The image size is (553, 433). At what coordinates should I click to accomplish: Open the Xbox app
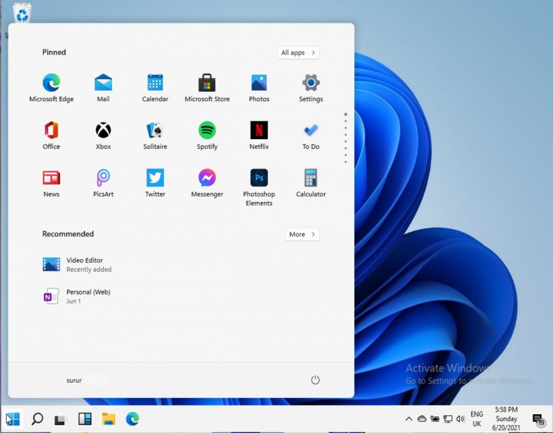click(x=103, y=130)
